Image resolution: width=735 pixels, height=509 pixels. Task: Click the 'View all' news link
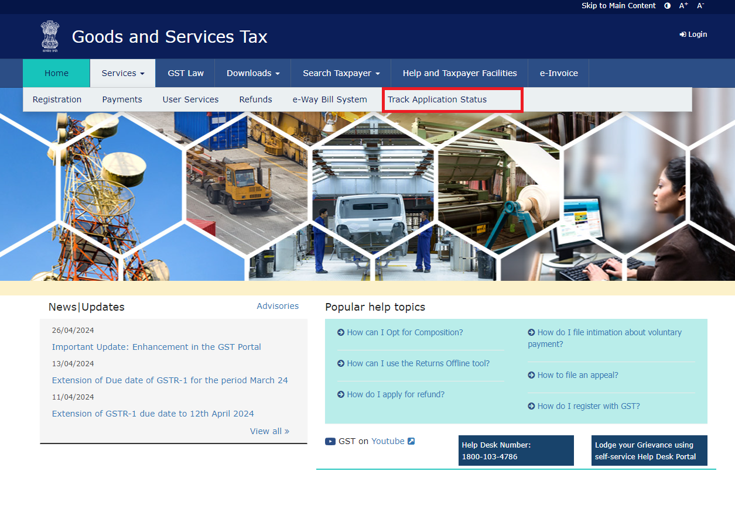point(269,431)
